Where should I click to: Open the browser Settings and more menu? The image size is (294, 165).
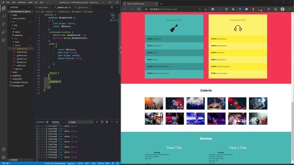pos(289,9)
